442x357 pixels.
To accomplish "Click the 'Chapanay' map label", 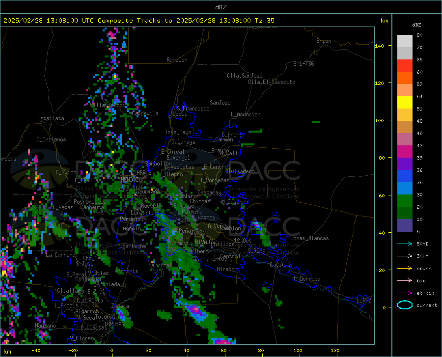I will pyautogui.click(x=209, y=192).
